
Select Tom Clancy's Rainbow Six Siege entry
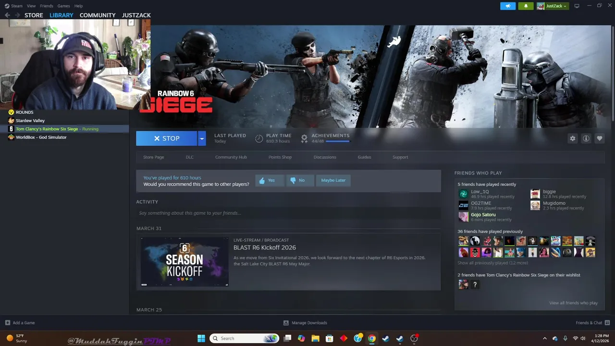pyautogui.click(x=64, y=129)
